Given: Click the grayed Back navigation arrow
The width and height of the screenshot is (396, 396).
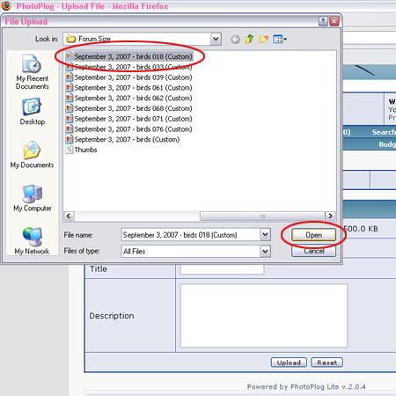Looking at the screenshot, I should [x=235, y=40].
